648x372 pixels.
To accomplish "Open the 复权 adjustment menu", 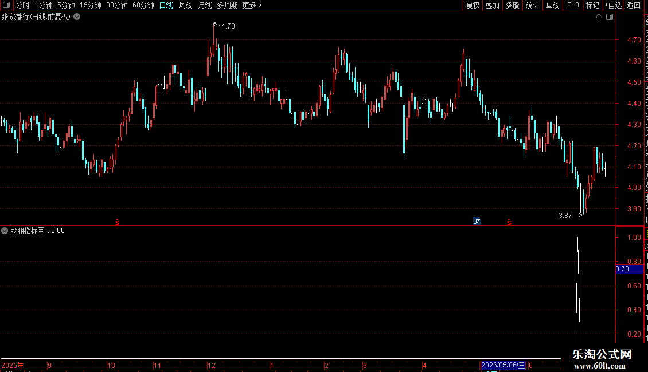I will click(x=473, y=5).
